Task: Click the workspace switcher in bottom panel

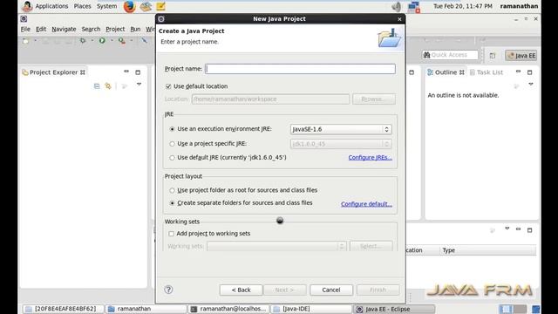Action: tap(513, 309)
